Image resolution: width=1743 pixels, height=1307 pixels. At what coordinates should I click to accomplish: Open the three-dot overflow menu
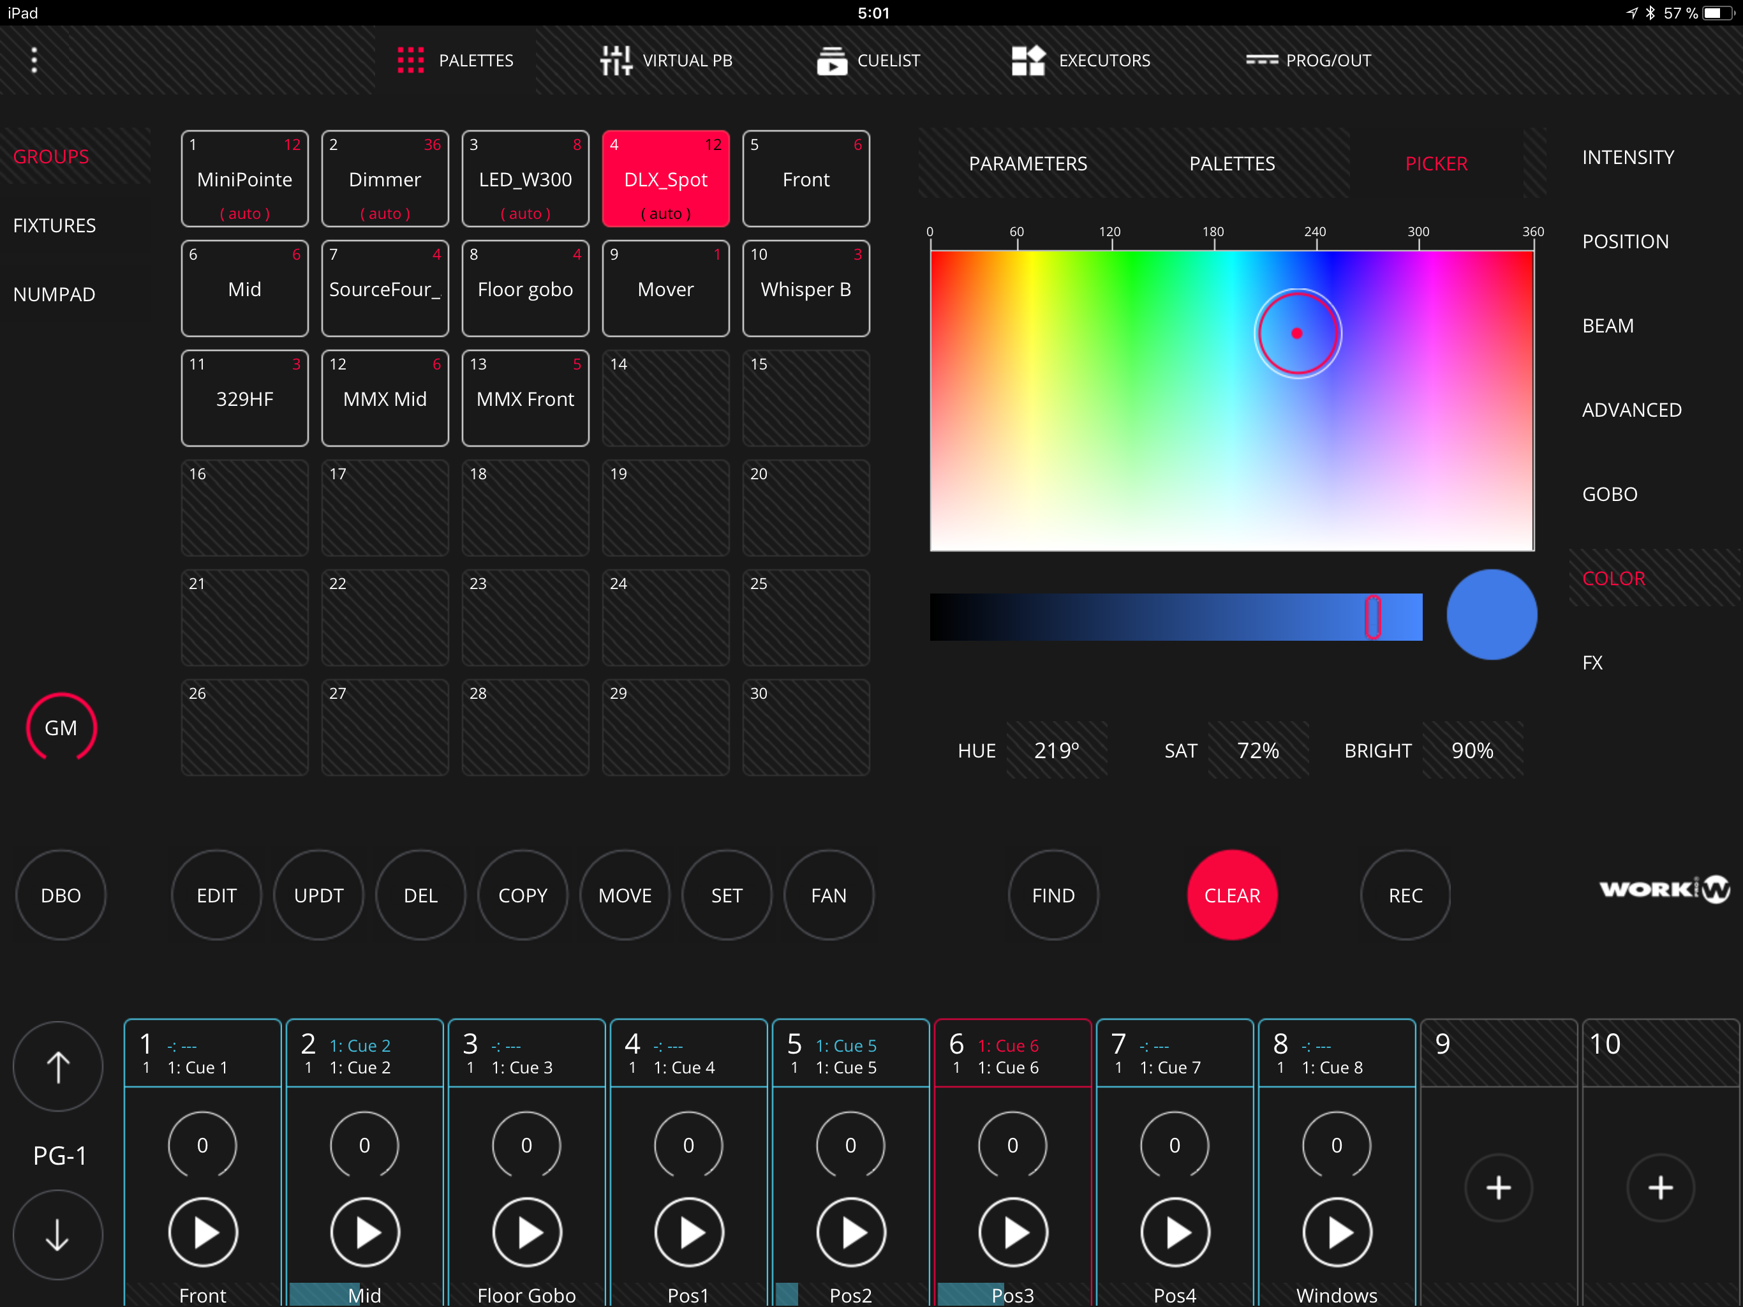[x=34, y=60]
